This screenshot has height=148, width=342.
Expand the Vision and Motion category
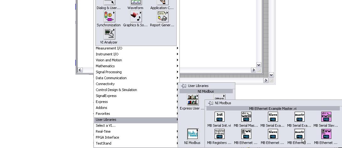pos(137,60)
